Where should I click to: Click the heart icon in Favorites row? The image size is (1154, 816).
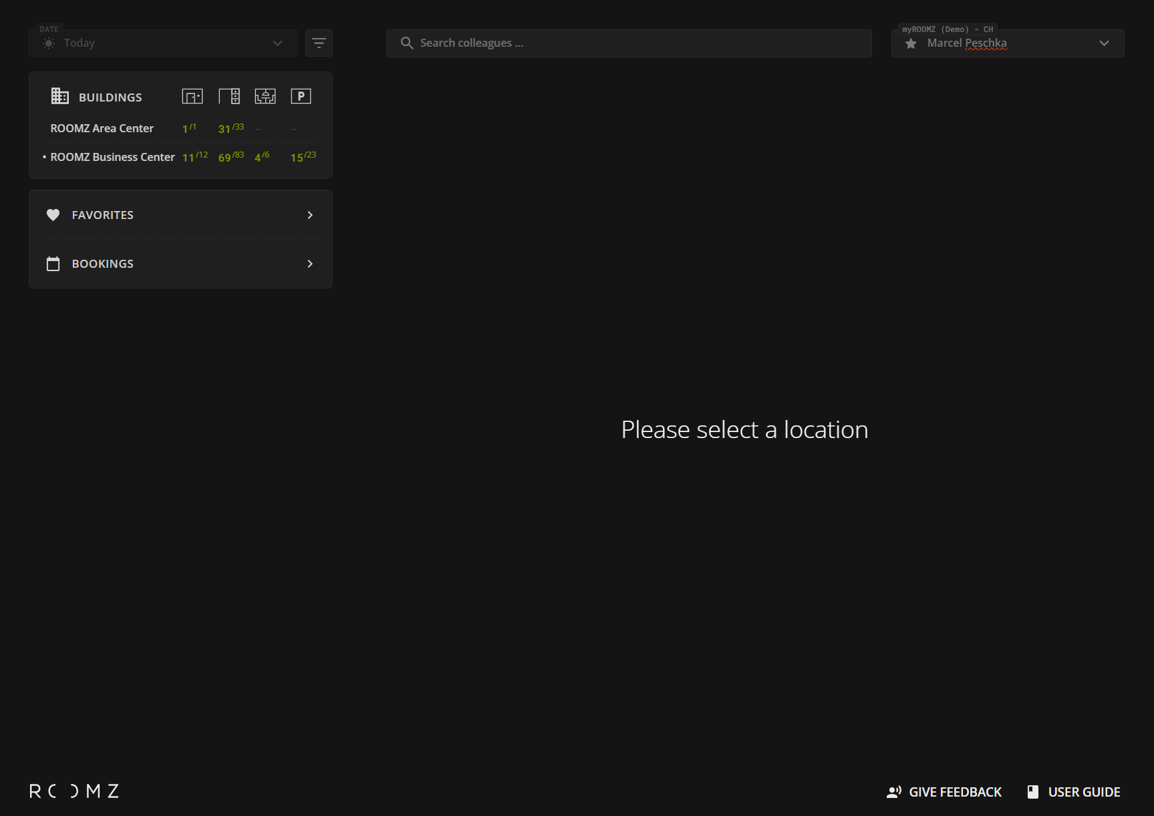click(x=53, y=215)
